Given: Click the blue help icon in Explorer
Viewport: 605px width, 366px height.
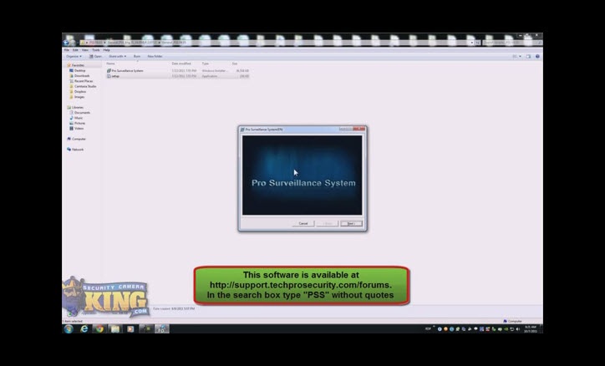Looking at the screenshot, I should point(537,56).
